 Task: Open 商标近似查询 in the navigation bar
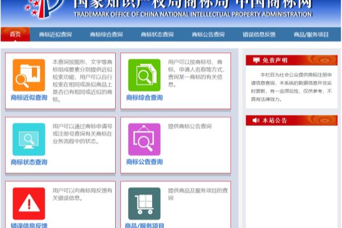coord(55,34)
